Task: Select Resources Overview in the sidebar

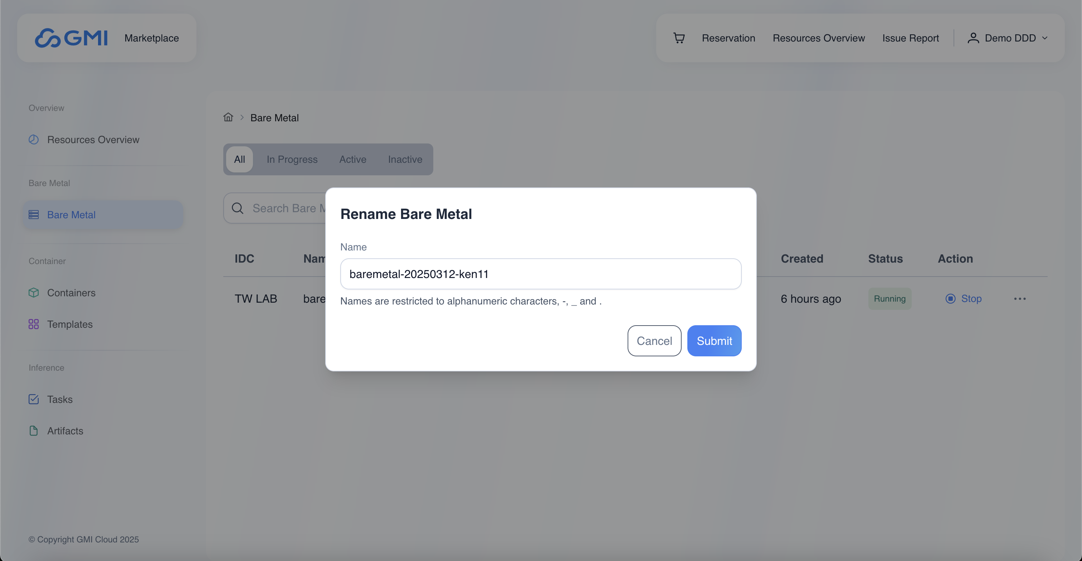Action: tap(93, 140)
